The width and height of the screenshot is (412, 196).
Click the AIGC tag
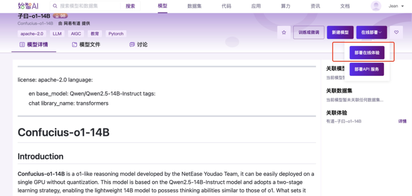click(x=76, y=33)
